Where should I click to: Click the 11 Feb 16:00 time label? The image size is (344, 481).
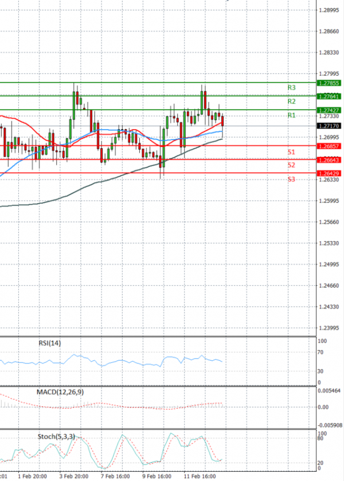(x=200, y=476)
